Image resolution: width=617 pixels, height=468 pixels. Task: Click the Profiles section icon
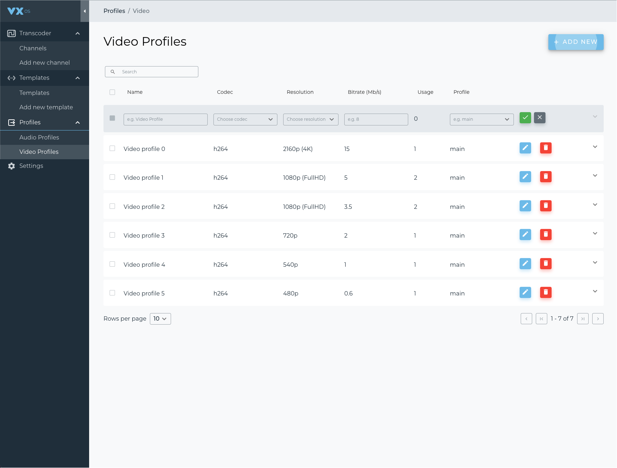click(x=11, y=123)
